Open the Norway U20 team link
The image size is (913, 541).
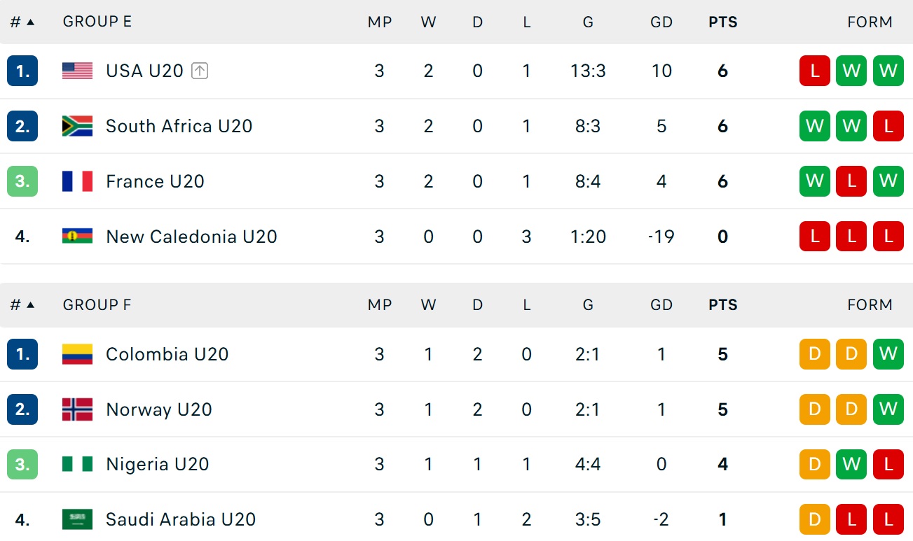click(x=158, y=409)
